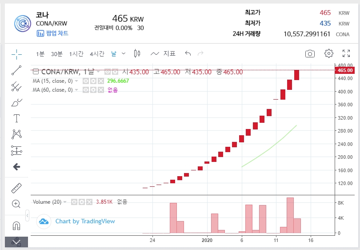Toggle CONA/KRW series visibility eye
Viewport: 360px width, 250px height.
point(108,72)
